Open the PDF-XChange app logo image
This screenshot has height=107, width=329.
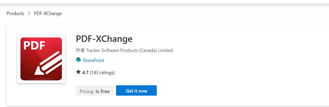point(41,59)
